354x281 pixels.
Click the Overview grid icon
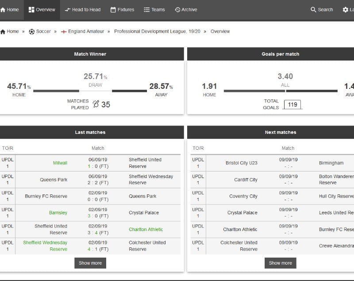click(x=31, y=10)
